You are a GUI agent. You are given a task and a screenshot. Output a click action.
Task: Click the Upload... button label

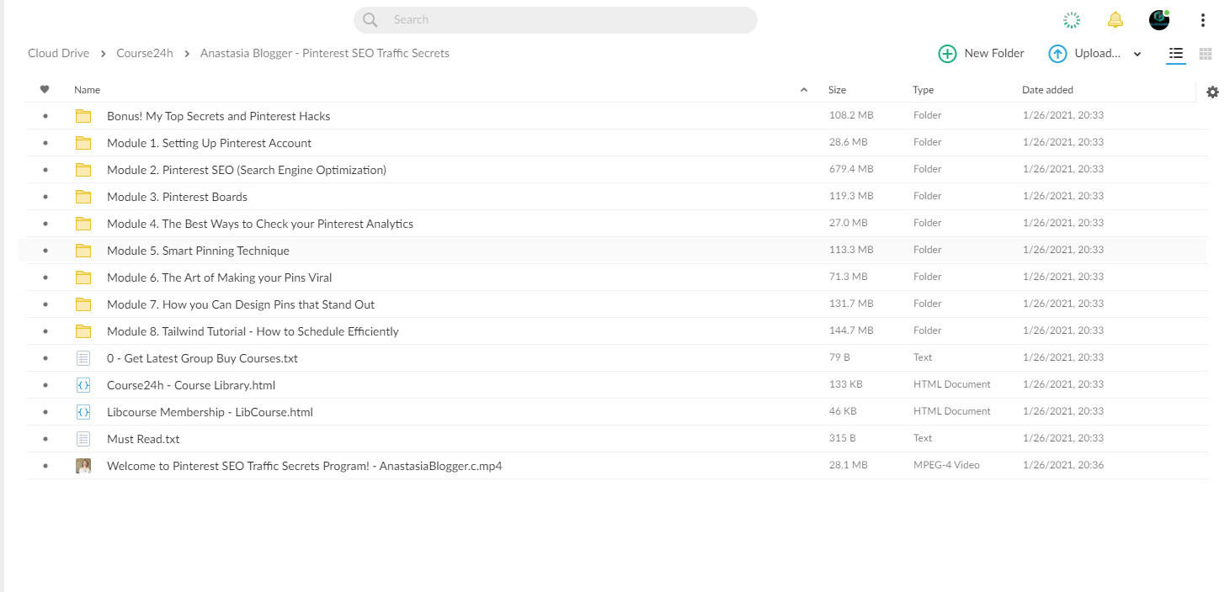[1098, 53]
